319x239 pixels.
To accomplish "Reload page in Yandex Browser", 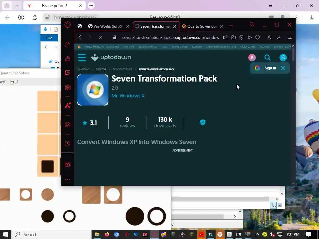I will [x=35, y=17].
